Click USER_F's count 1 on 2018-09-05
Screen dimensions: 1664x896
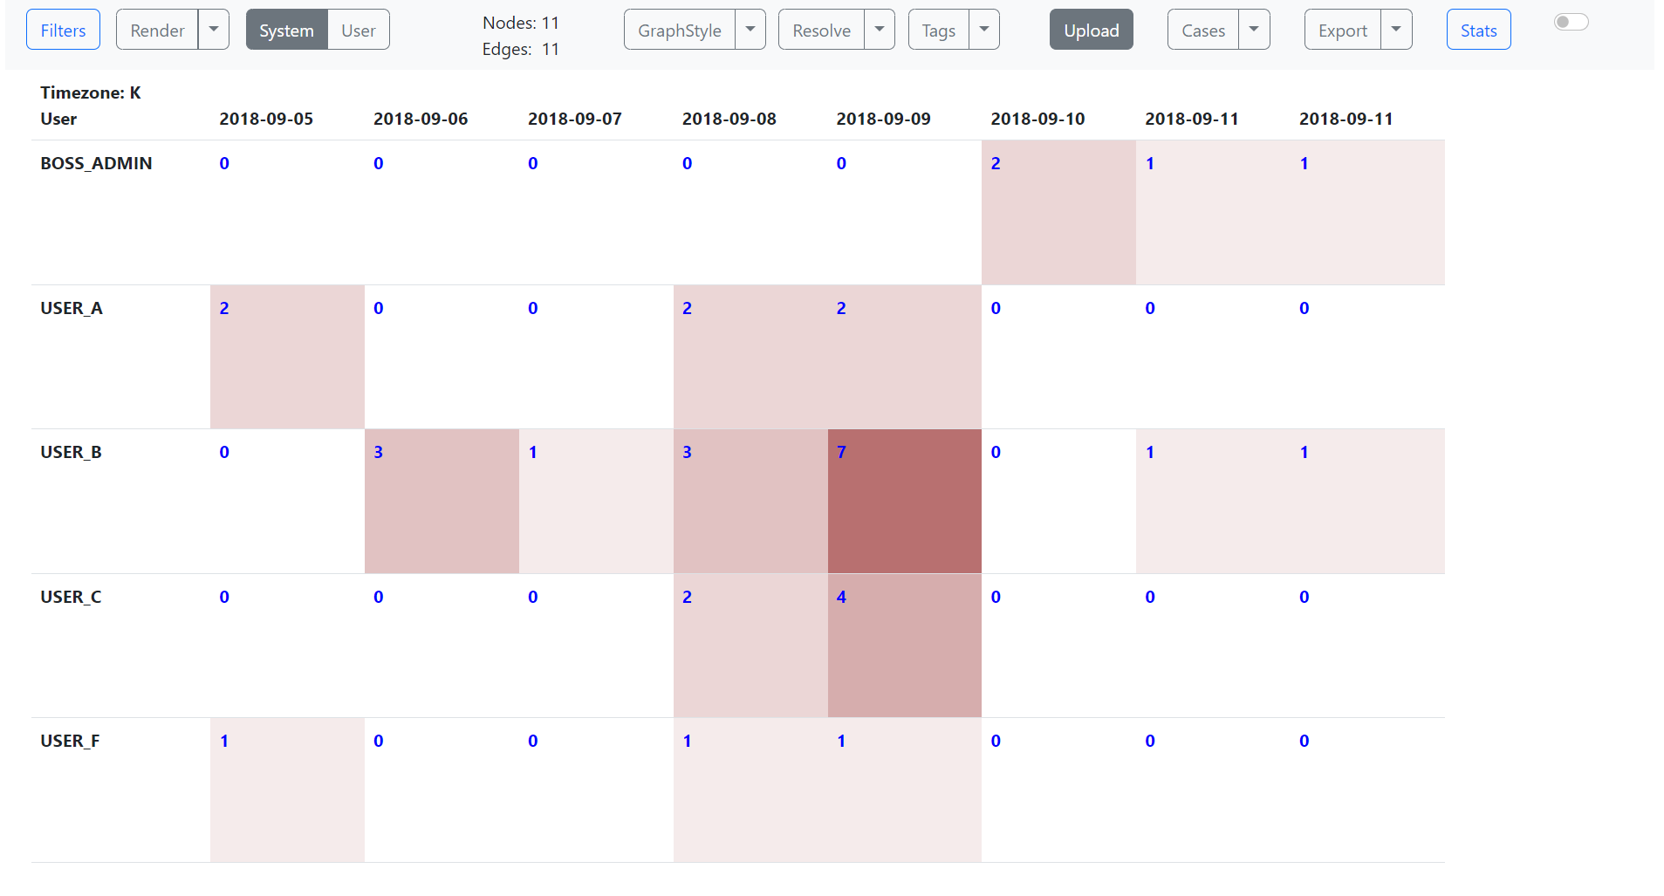tap(224, 741)
